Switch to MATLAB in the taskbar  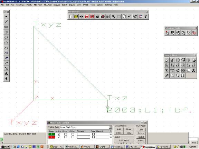(87, 147)
